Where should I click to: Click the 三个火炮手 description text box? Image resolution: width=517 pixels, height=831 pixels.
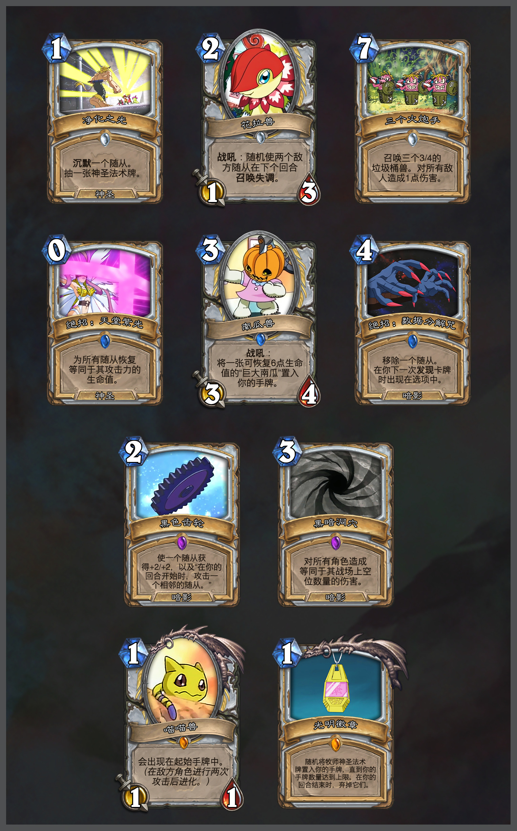[412, 168]
